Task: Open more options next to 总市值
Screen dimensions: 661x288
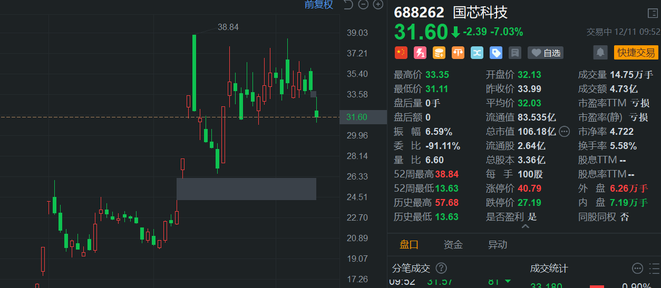Action: point(565,131)
